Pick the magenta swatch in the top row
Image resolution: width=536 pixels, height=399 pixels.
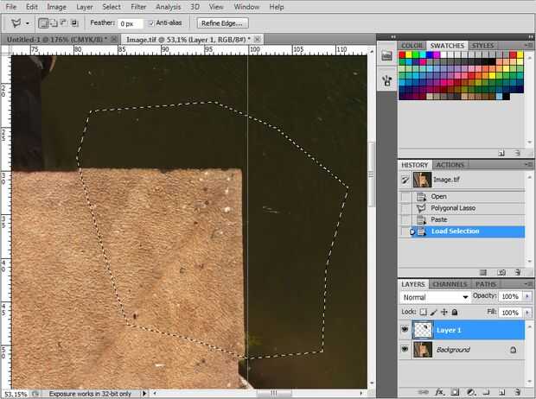(x=437, y=54)
